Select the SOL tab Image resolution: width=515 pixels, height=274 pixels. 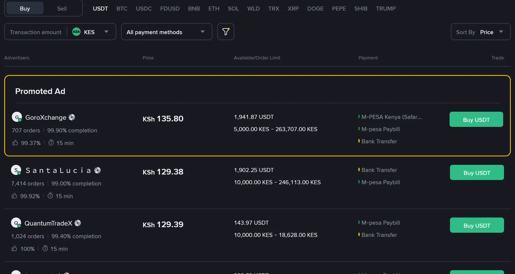[233, 8]
